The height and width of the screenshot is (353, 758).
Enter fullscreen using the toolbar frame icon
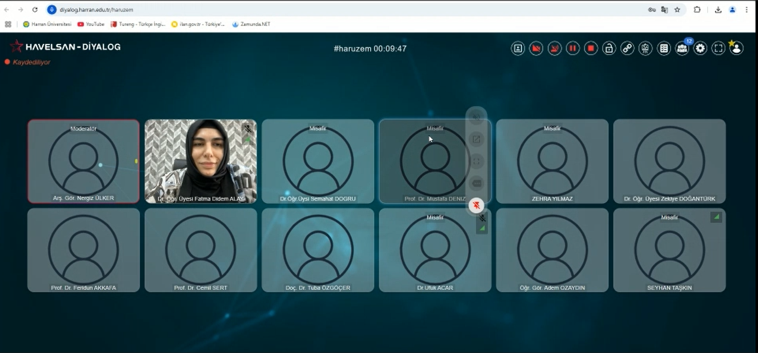point(719,48)
